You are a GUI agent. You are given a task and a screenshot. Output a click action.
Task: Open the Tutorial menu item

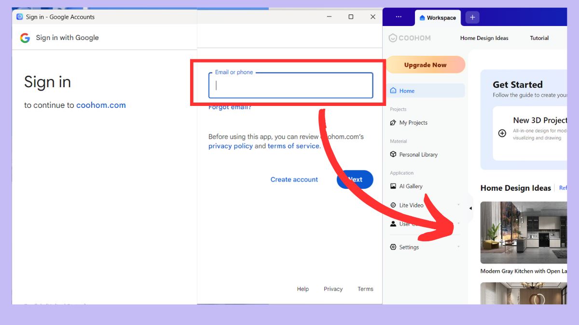(539, 38)
